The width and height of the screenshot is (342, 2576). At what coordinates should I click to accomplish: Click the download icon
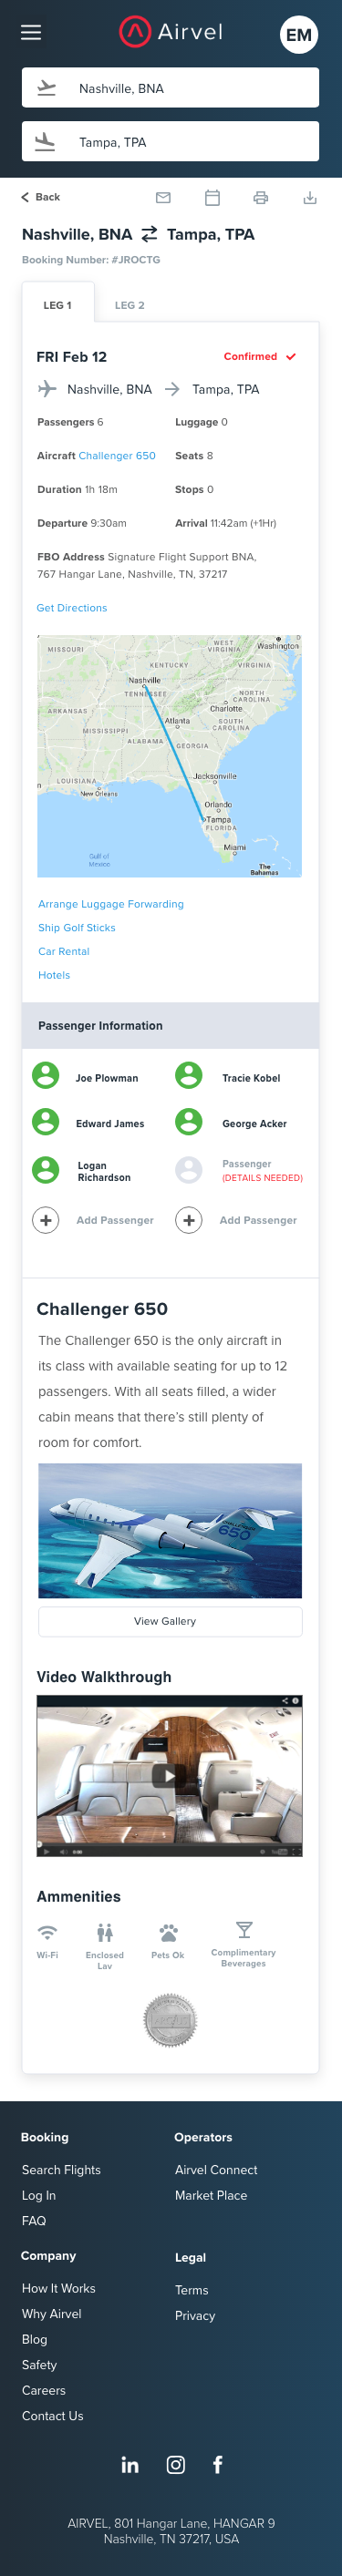(x=310, y=198)
